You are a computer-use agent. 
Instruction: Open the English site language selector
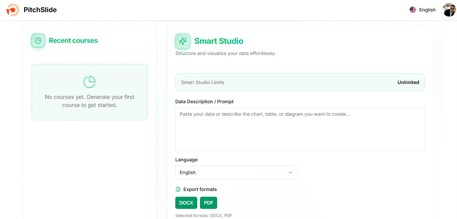(x=423, y=10)
